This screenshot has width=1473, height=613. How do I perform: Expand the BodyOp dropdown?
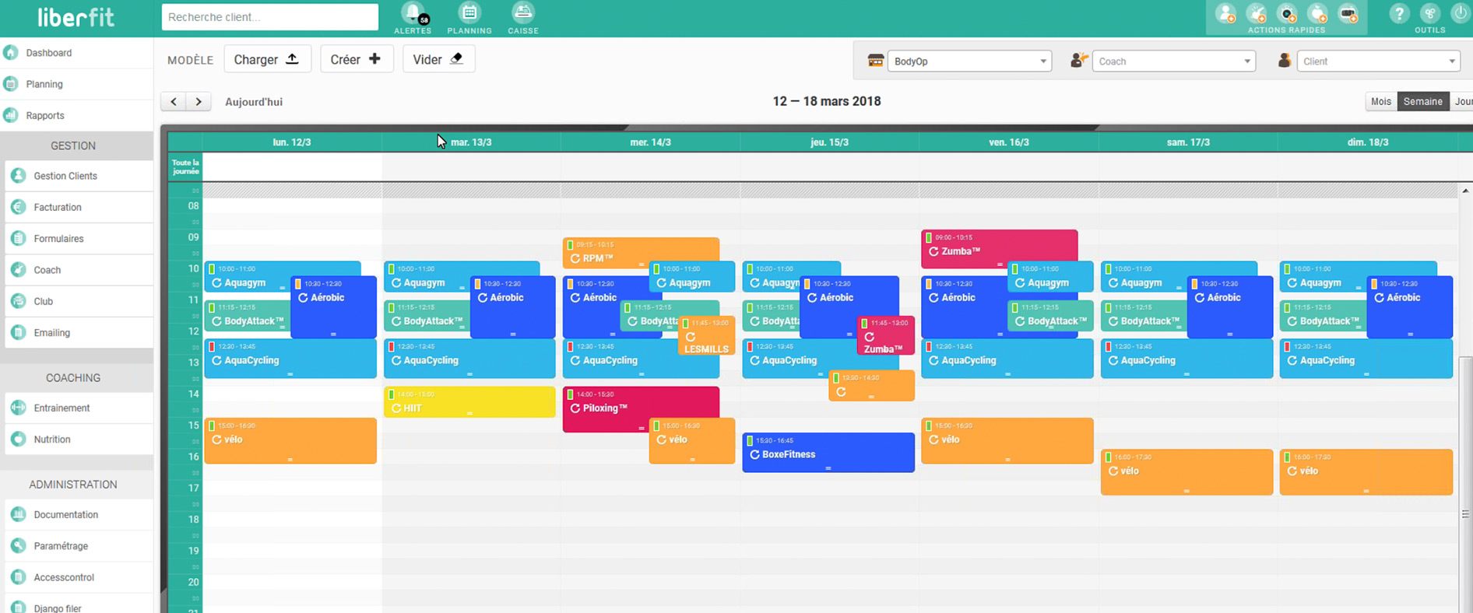[969, 61]
